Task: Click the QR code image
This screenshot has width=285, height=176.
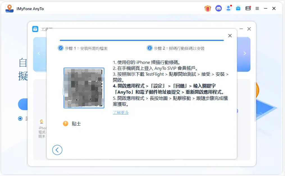Action: pos(84,88)
